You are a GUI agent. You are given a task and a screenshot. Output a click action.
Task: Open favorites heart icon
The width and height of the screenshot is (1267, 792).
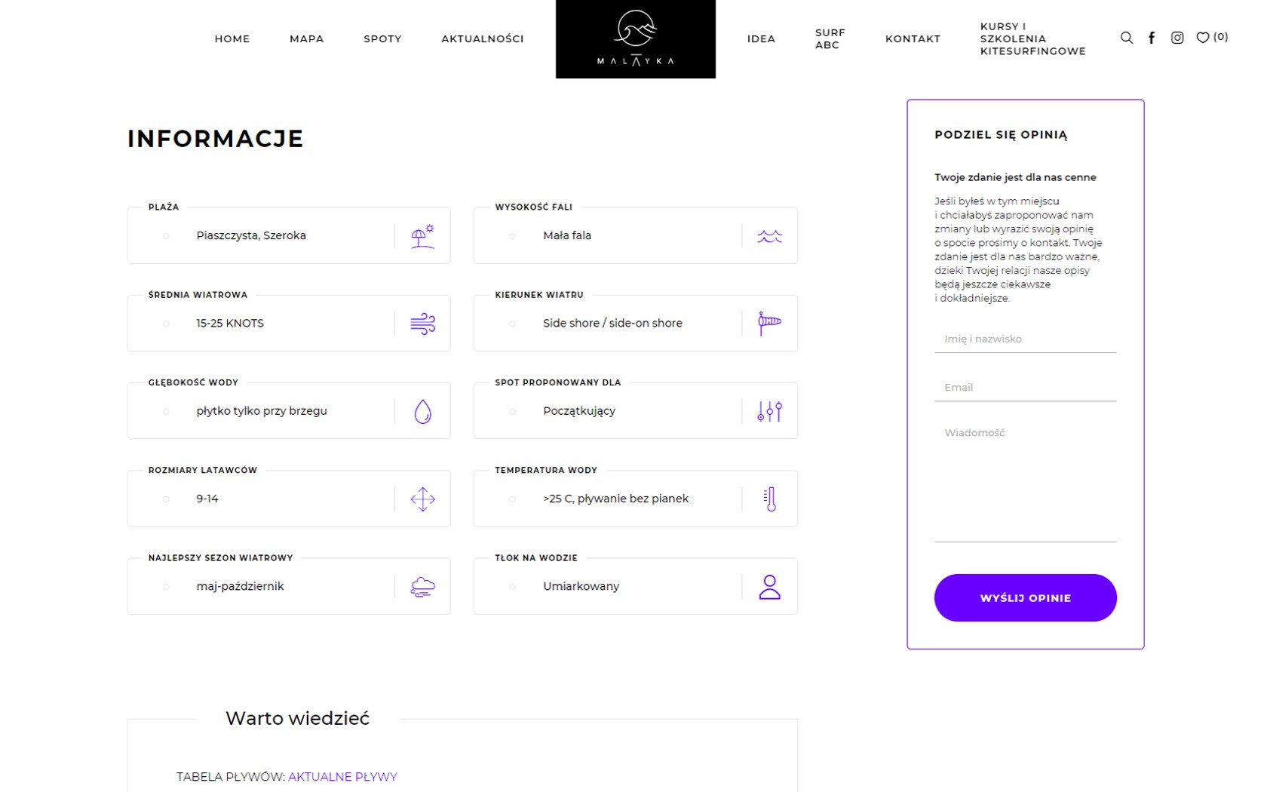point(1203,38)
